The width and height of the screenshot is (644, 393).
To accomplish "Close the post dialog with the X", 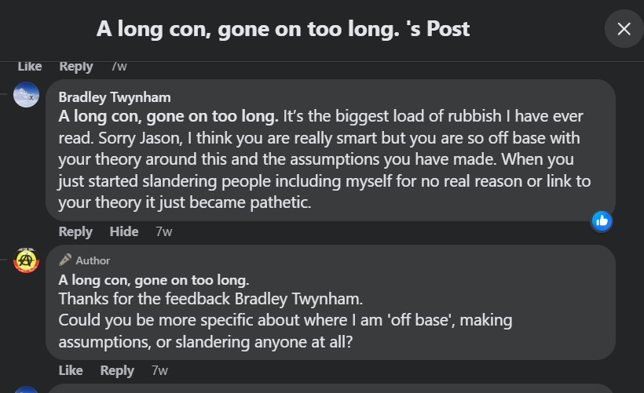I will point(624,29).
